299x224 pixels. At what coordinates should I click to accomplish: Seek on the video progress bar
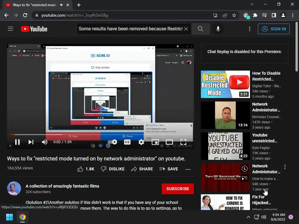[100, 134]
